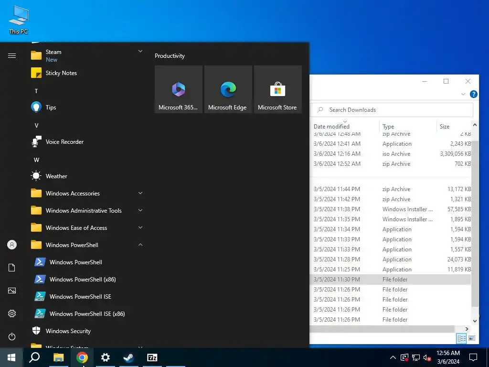
Task: Switch Explorer to large icons view
Action: pyautogui.click(x=472, y=338)
